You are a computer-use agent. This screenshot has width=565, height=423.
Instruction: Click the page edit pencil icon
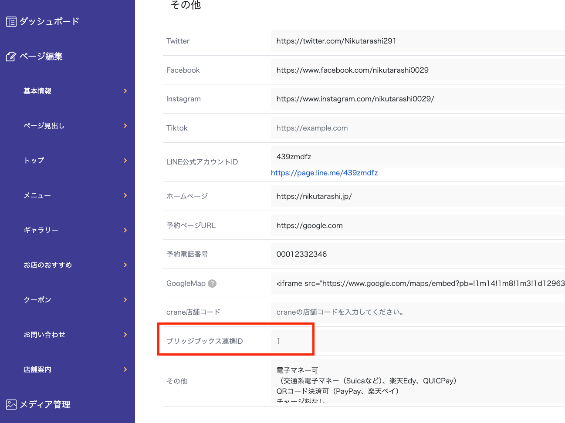pos(11,57)
